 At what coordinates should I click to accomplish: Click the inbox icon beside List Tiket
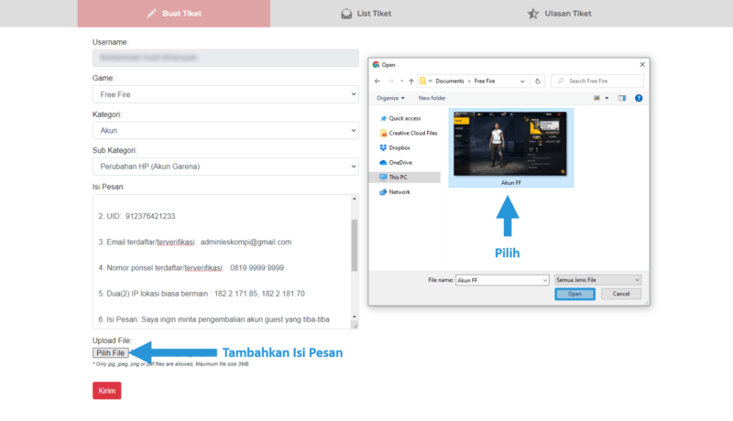[346, 14]
